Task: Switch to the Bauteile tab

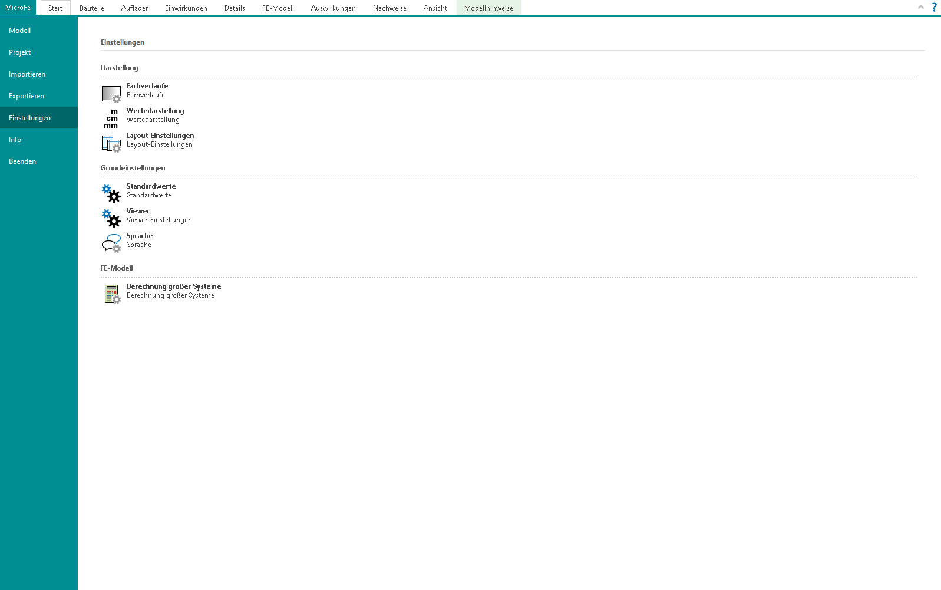Action: (92, 8)
